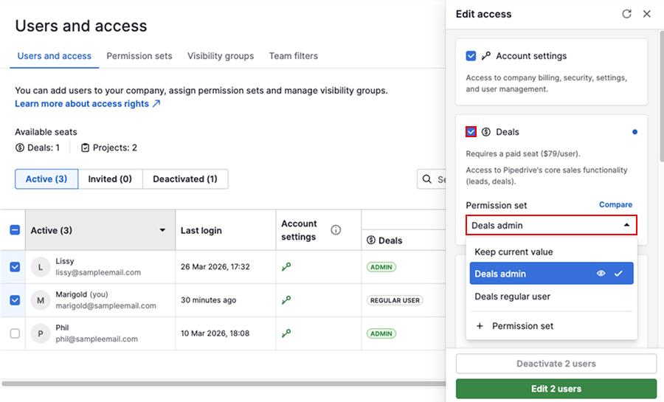Toggle the Deals access checkbox
Image resolution: width=664 pixels, height=402 pixels.
point(471,132)
